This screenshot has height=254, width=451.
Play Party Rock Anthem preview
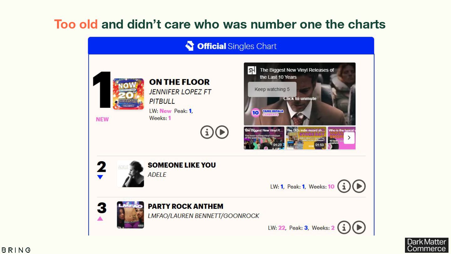pyautogui.click(x=359, y=227)
